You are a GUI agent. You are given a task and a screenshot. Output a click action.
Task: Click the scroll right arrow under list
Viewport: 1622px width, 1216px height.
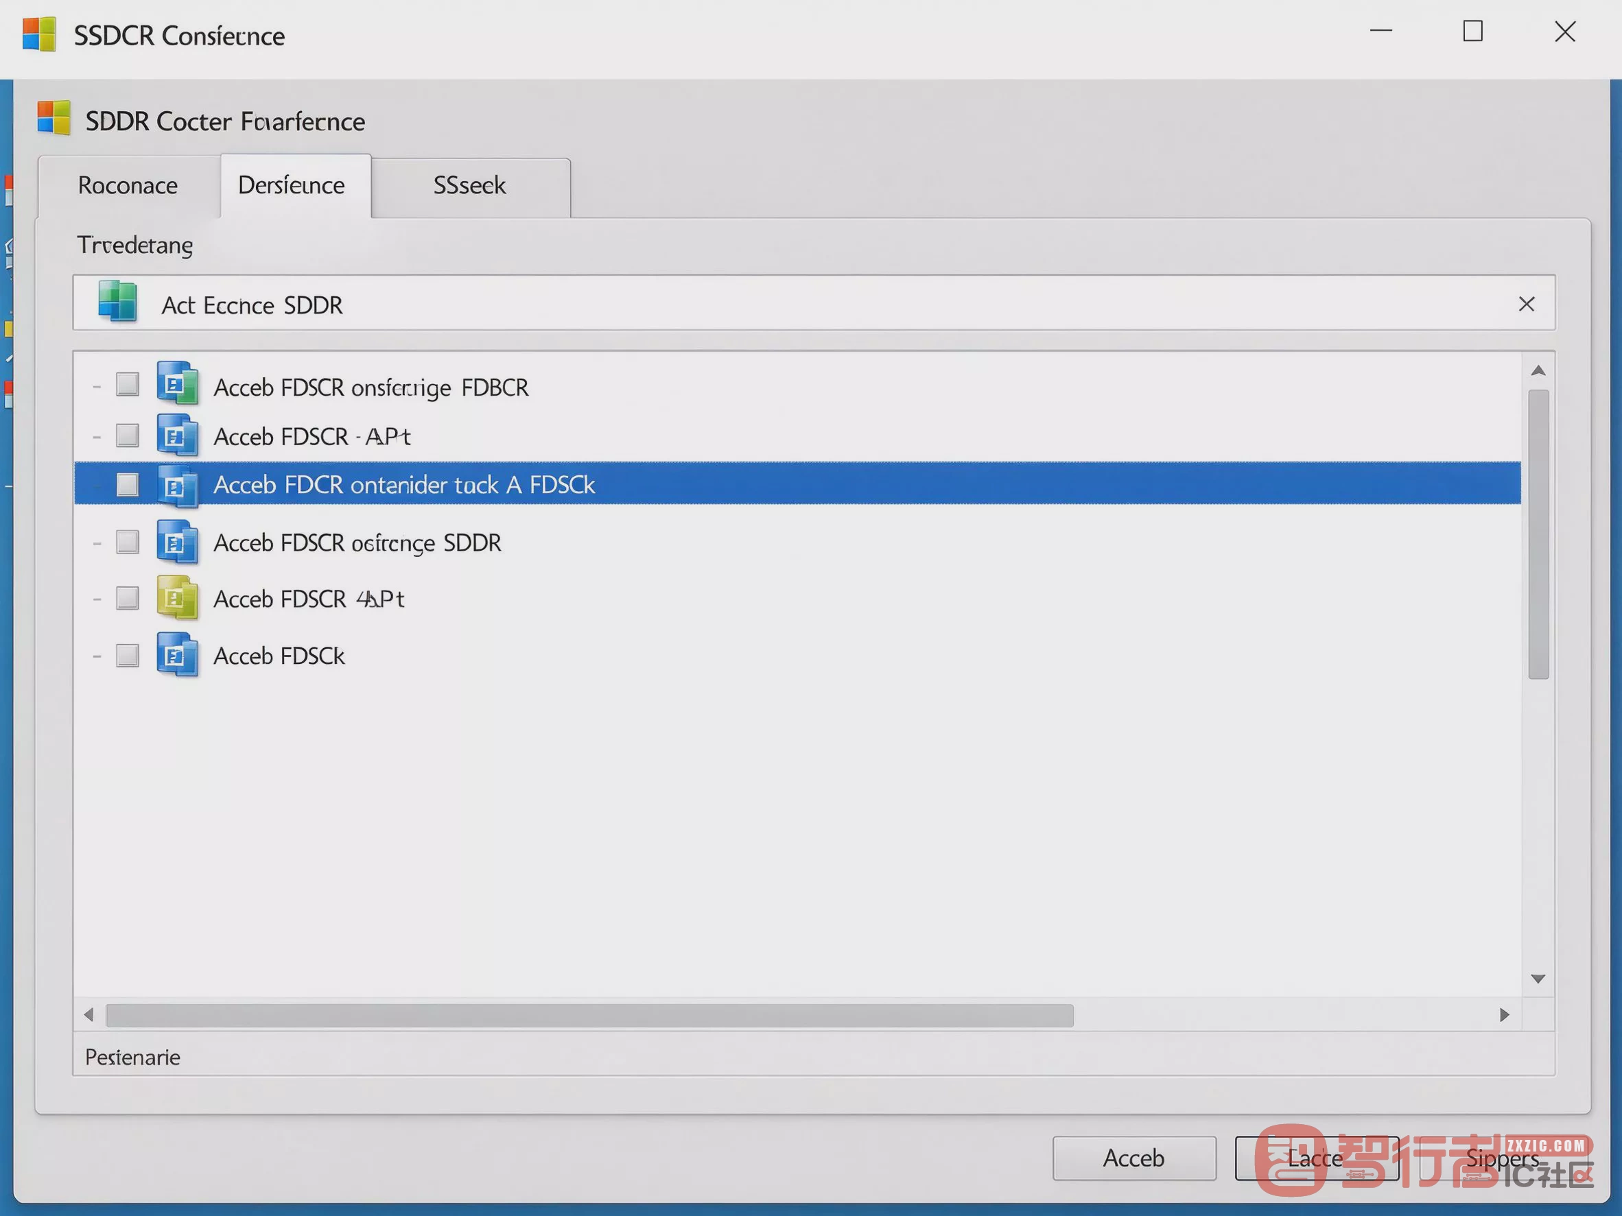point(1505,1015)
